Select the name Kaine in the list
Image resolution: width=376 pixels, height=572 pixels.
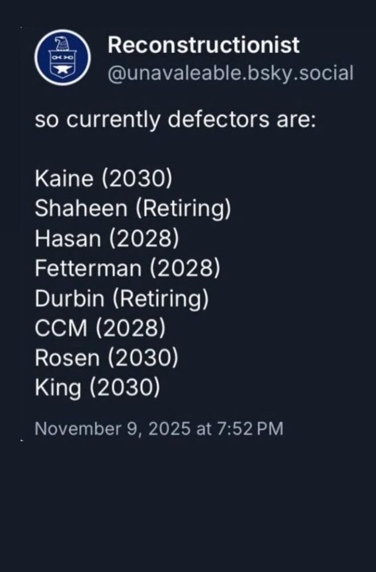[x=64, y=179]
